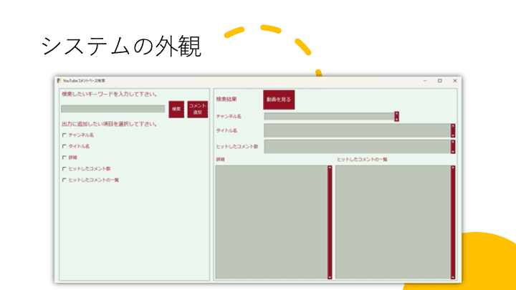Viewport: 516px width, 290px height.
Task: Click the app icon in title bar
Action: pyautogui.click(x=59, y=80)
